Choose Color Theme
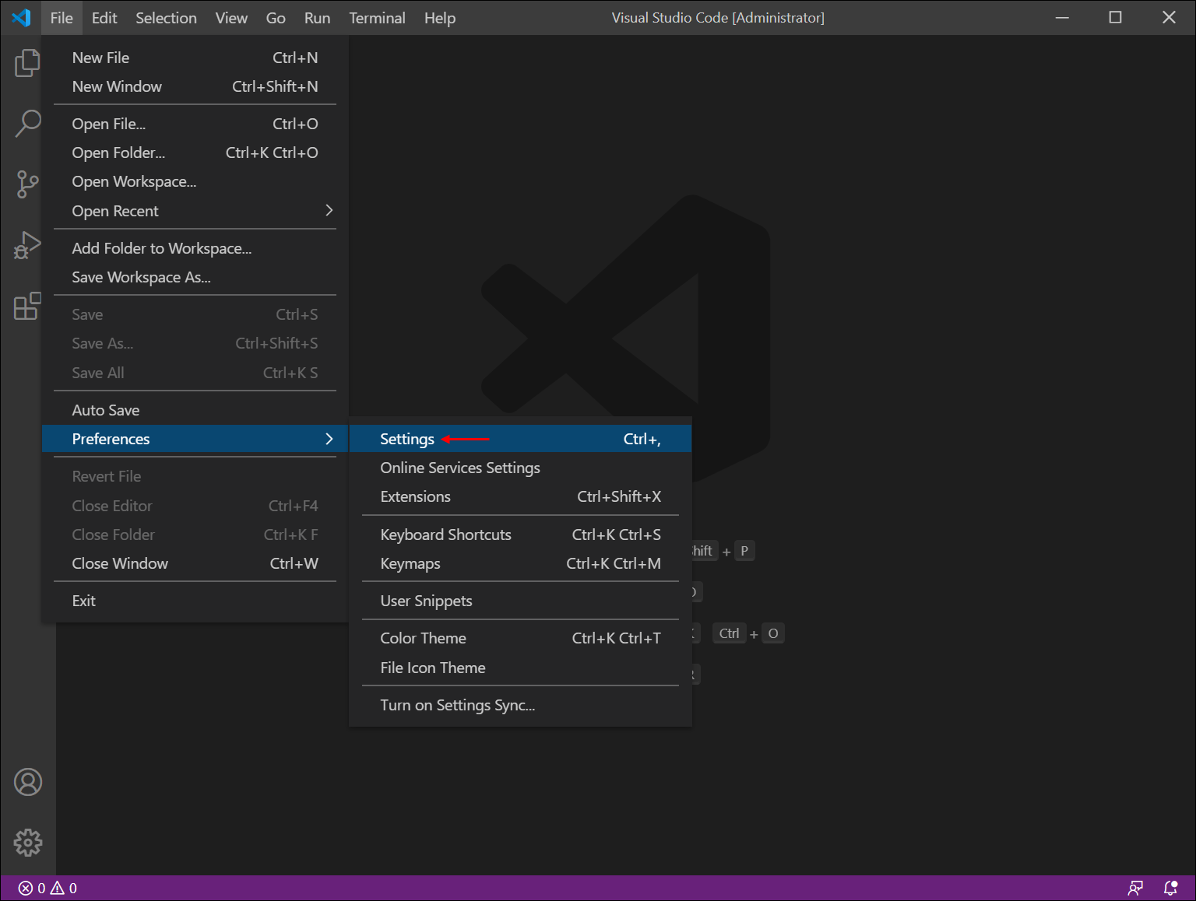The image size is (1196, 901). pos(520,638)
